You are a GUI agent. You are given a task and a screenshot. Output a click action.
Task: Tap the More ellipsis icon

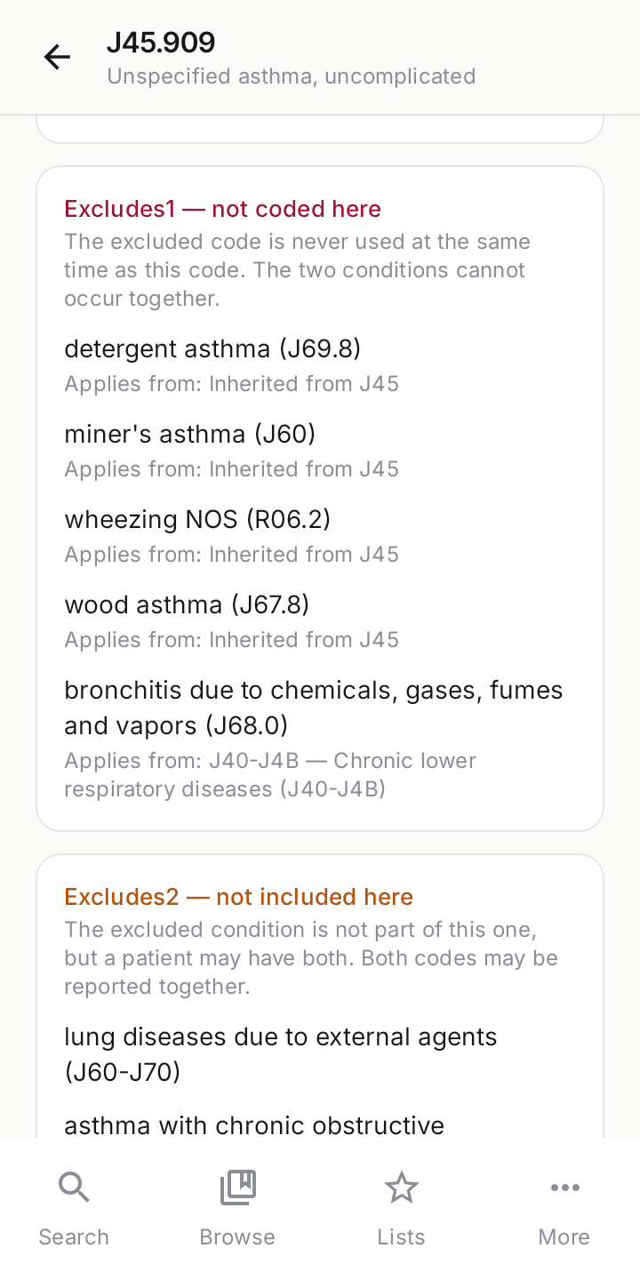(564, 1187)
